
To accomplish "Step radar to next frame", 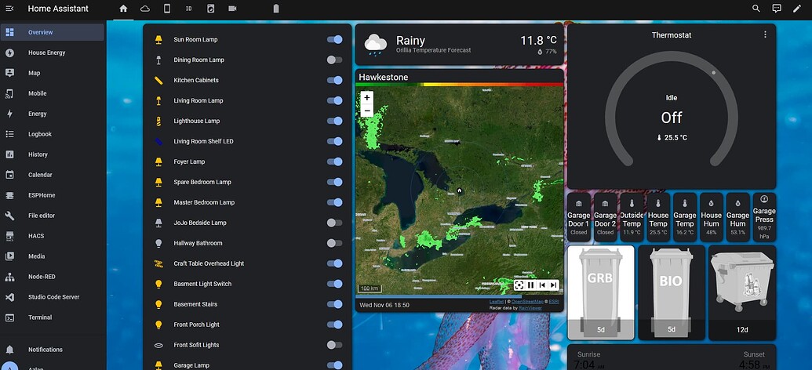I will pyautogui.click(x=554, y=285).
